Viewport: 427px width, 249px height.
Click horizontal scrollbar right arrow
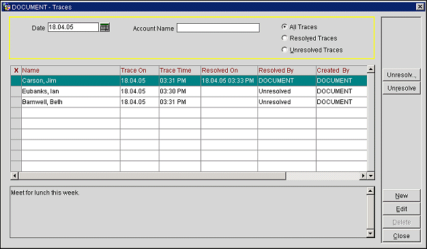(x=363, y=176)
